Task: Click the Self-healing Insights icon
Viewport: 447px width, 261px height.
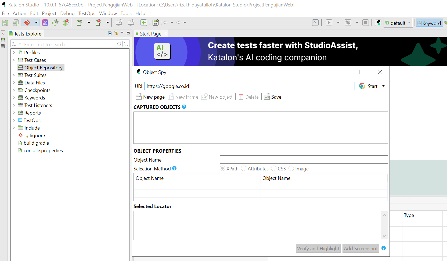Action: (x=45, y=23)
